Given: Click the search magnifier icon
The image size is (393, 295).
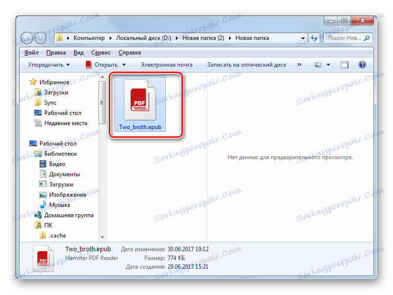Looking at the screenshot, I should [x=367, y=38].
